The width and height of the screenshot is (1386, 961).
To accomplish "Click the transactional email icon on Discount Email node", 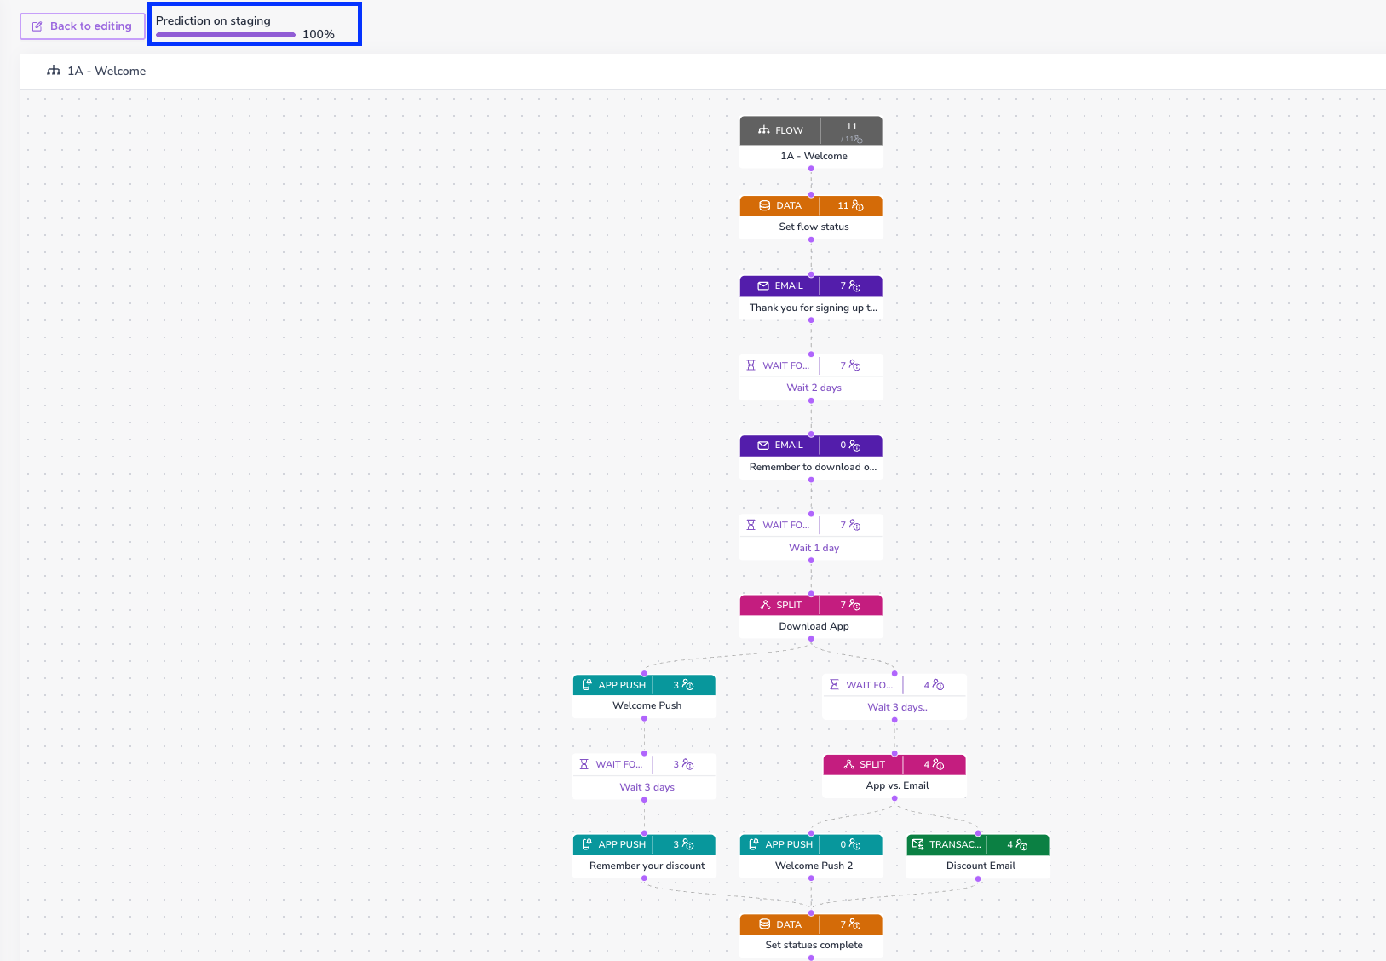I will click(917, 844).
